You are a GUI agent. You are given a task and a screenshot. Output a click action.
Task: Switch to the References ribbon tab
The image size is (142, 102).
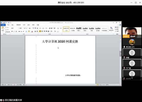click(24, 25)
